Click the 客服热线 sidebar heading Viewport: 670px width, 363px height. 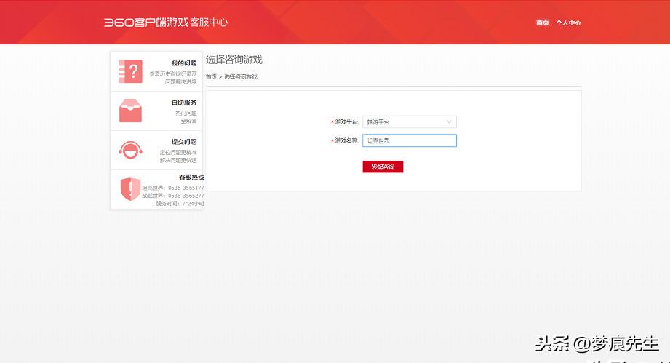[191, 177]
